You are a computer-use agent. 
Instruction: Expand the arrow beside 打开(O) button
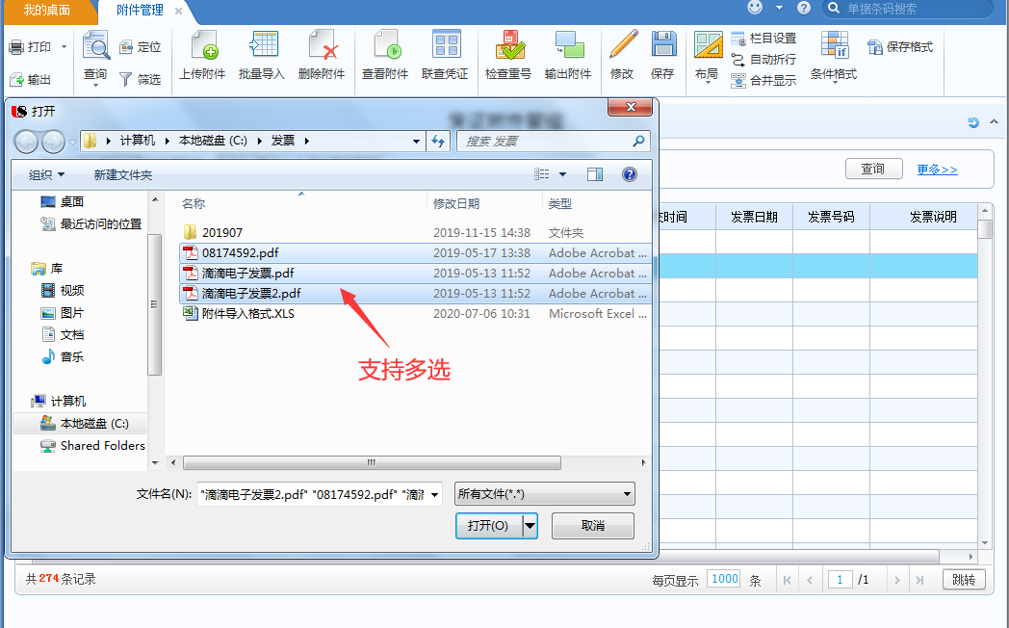point(530,526)
